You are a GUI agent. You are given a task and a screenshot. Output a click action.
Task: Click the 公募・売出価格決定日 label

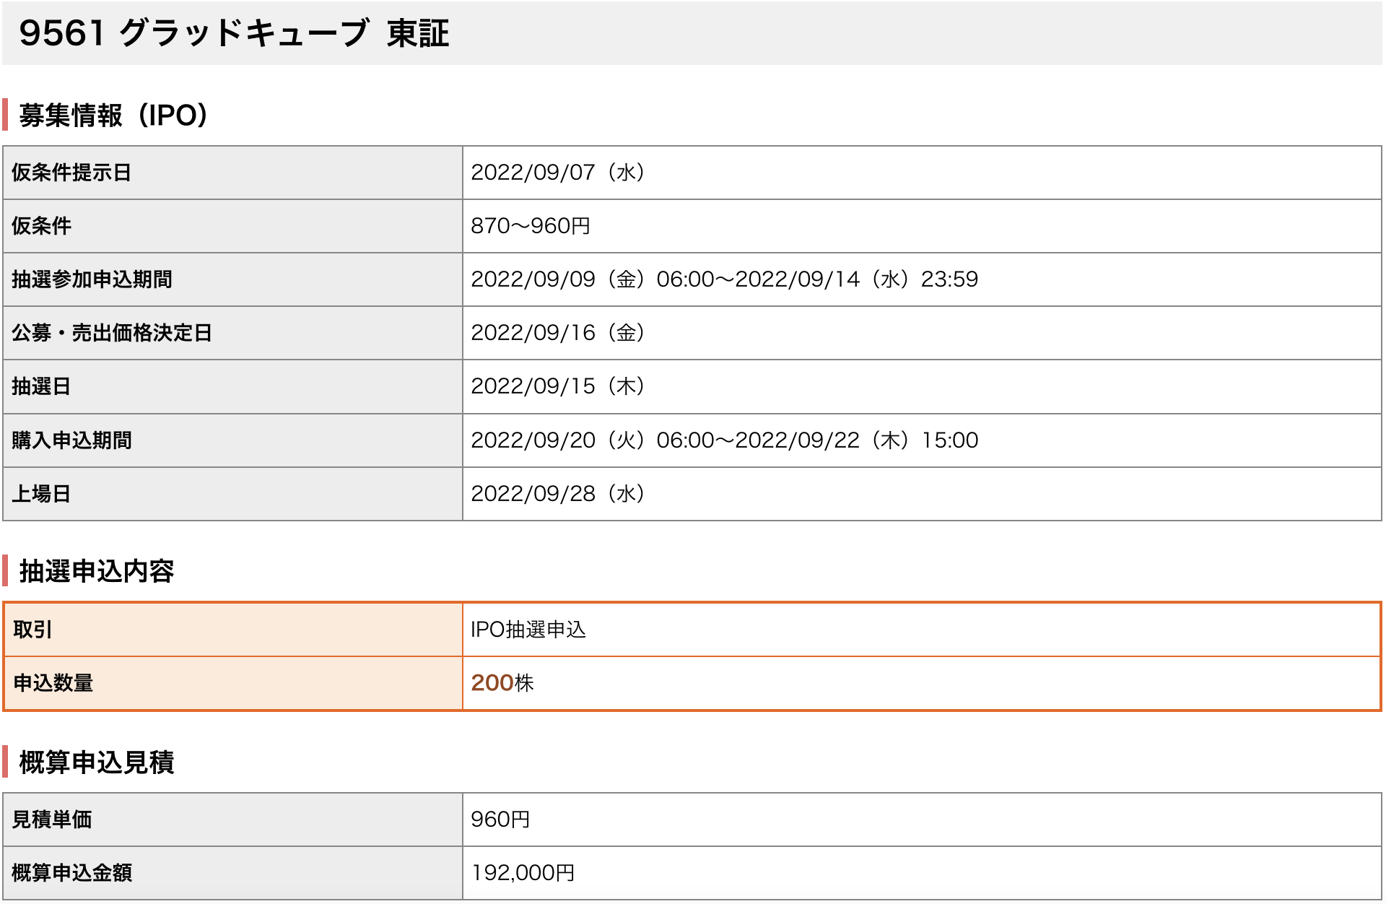pyautogui.click(x=112, y=333)
